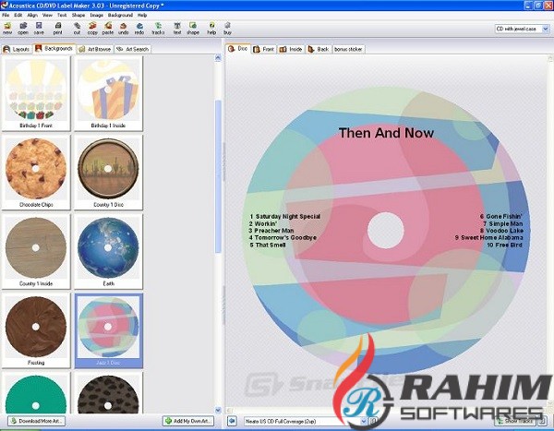Open the Align menu
The height and width of the screenshot is (431, 554).
pos(32,15)
